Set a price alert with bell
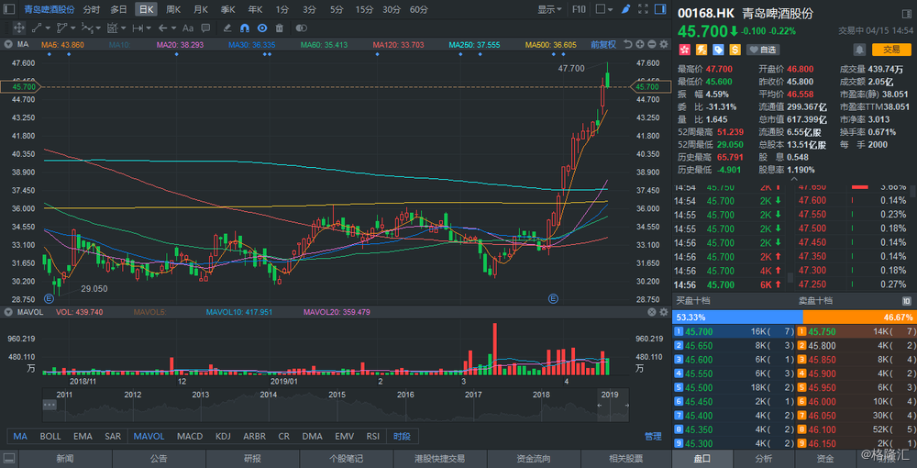 pos(860,50)
